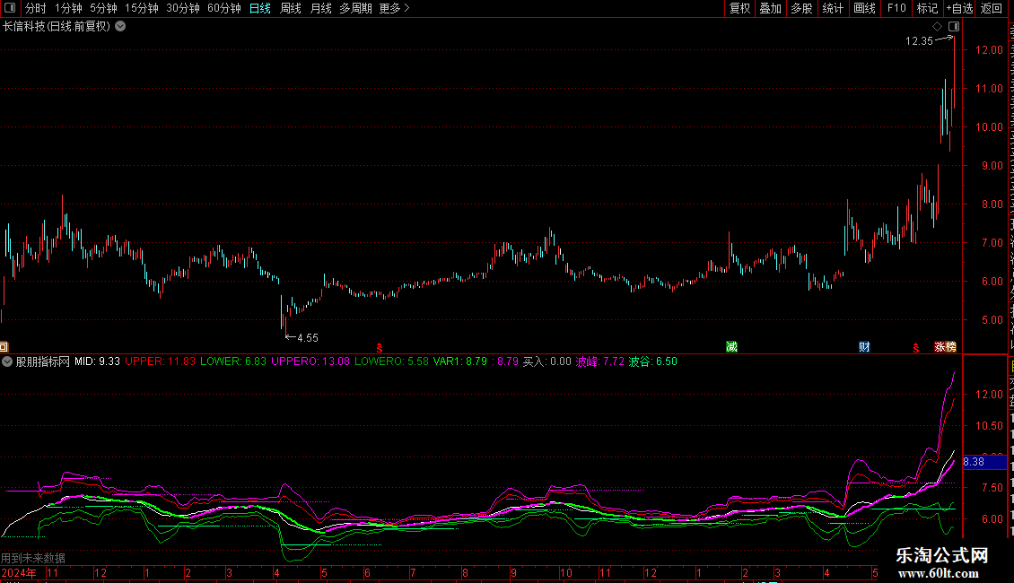1014x583 pixels.
Task: Click the 12.35 high price label
Action: [x=919, y=41]
